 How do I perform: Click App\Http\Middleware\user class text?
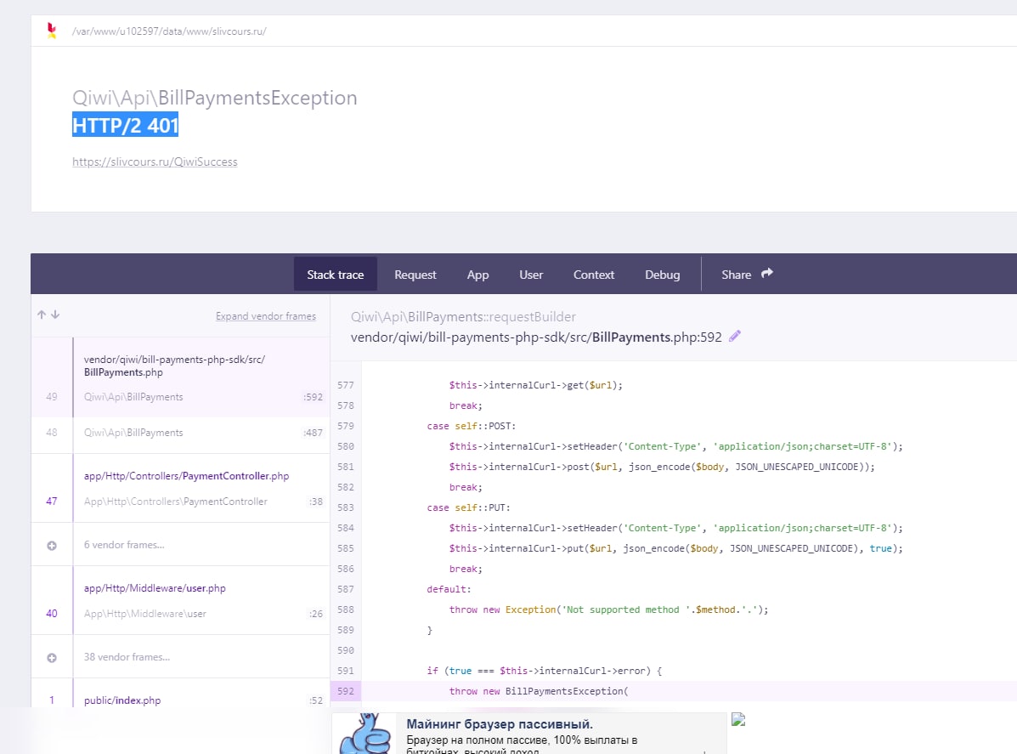(144, 614)
